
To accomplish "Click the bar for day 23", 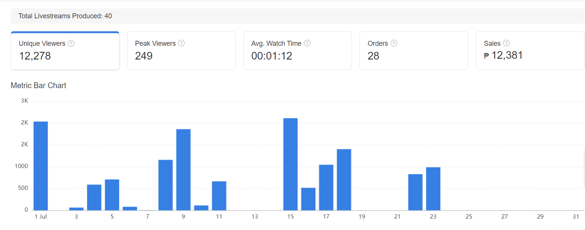I will tap(433, 189).
